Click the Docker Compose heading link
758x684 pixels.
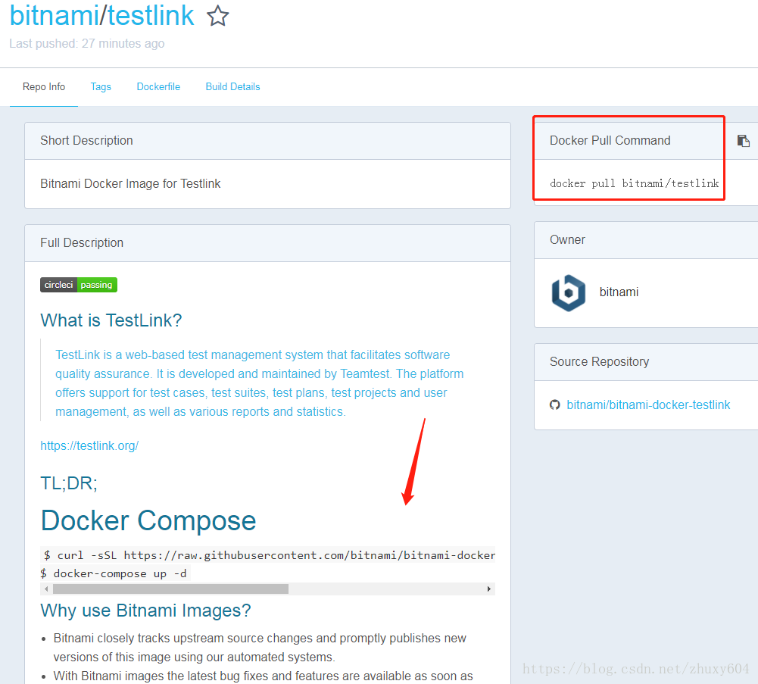[x=148, y=520]
